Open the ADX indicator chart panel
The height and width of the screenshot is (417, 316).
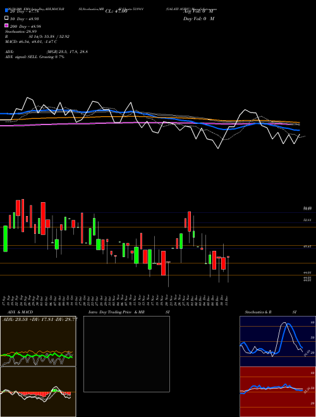click(38, 341)
